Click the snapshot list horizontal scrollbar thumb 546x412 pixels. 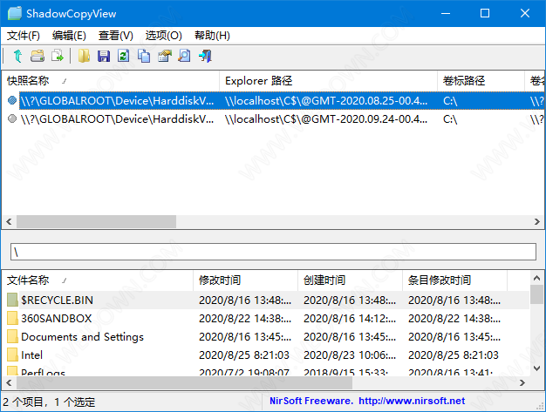[x=97, y=221]
